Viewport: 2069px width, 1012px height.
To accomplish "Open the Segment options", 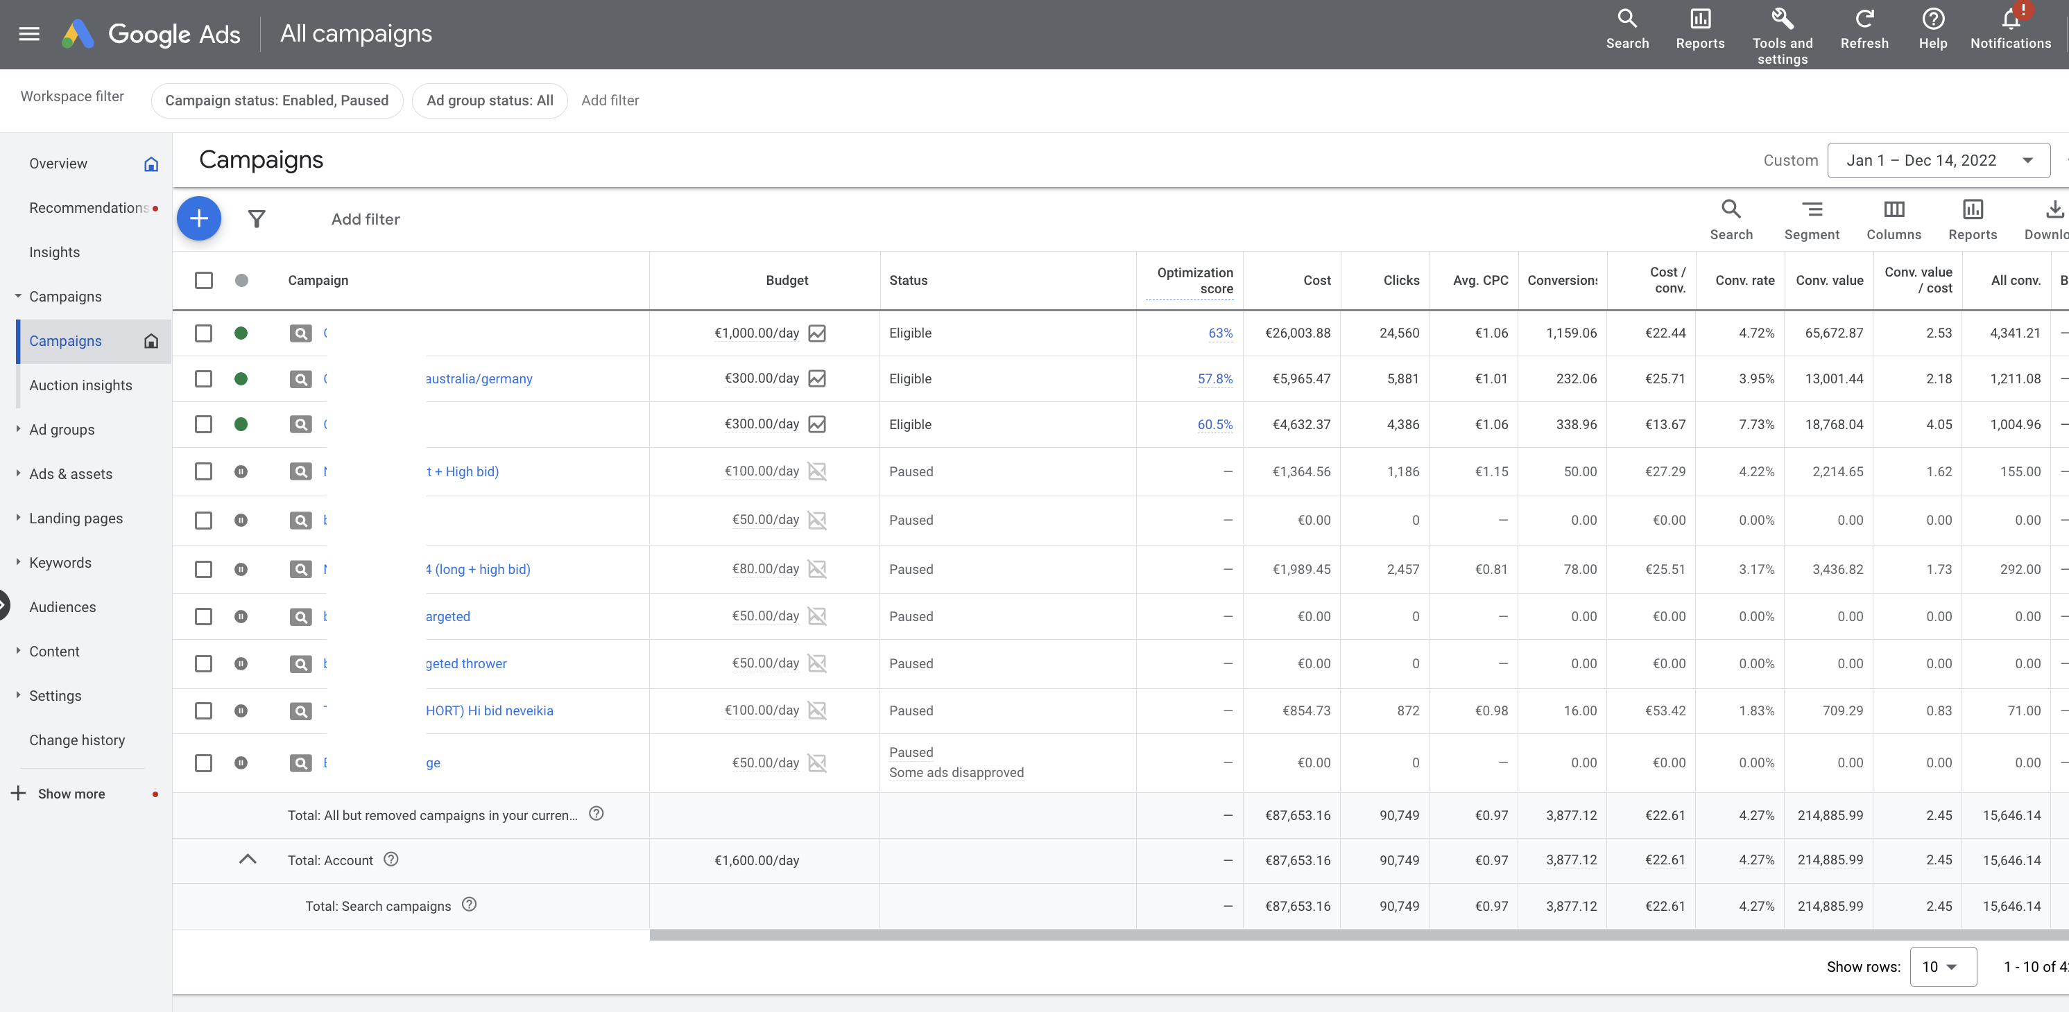I will (1811, 219).
